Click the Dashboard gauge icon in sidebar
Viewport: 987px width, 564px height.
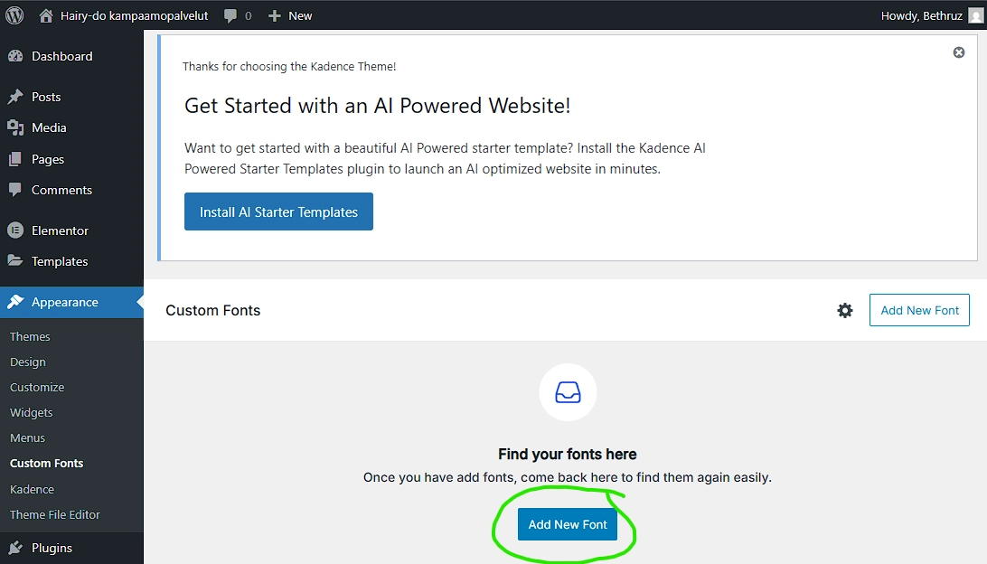coord(15,56)
